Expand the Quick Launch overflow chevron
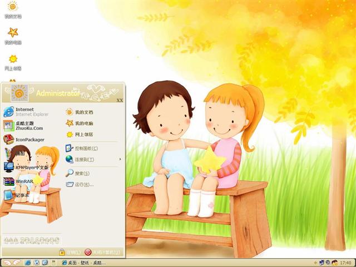The height and width of the screenshot is (267, 356). coord(53,262)
